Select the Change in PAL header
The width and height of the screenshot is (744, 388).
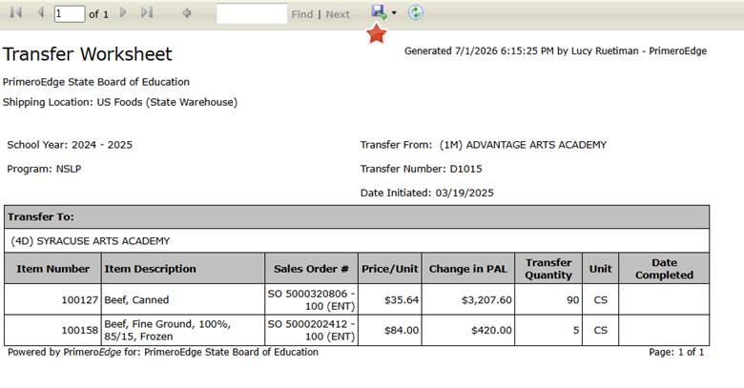tap(467, 269)
